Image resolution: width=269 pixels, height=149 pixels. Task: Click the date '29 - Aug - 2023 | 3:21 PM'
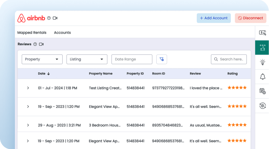(59, 125)
